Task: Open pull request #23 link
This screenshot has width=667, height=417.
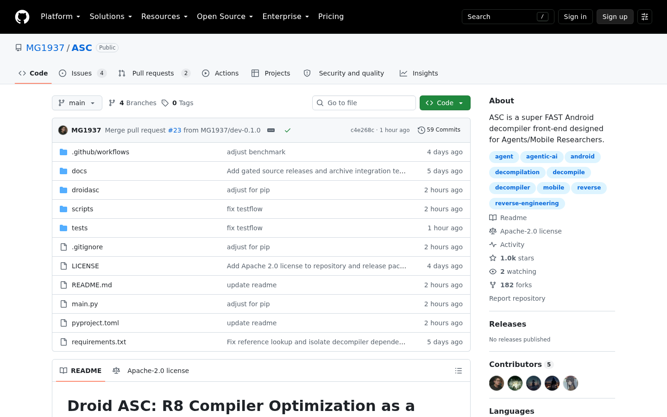Action: point(175,130)
